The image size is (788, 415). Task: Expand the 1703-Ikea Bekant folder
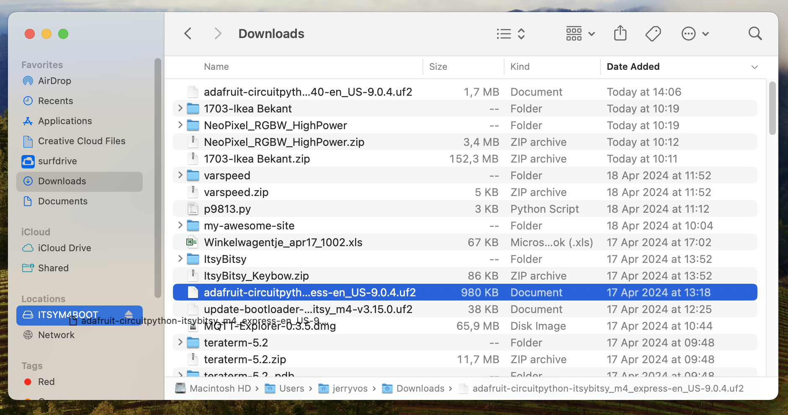click(x=180, y=108)
